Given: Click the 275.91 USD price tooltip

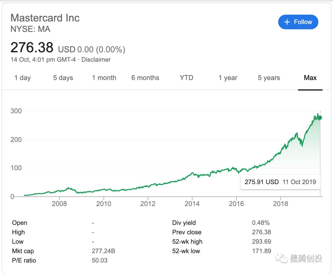Looking at the screenshot, I should pos(280,182).
